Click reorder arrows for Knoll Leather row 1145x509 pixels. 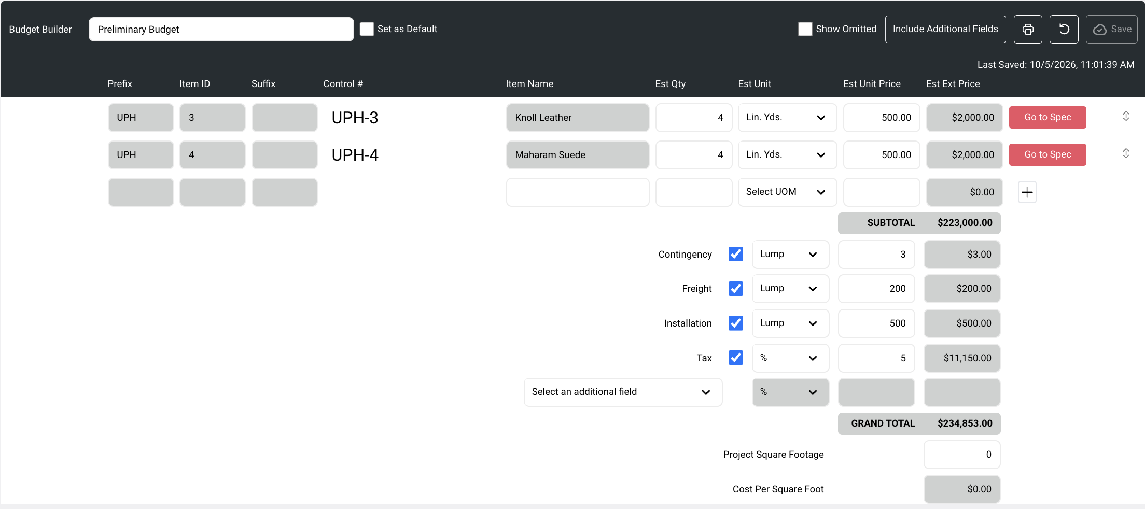coord(1126,116)
